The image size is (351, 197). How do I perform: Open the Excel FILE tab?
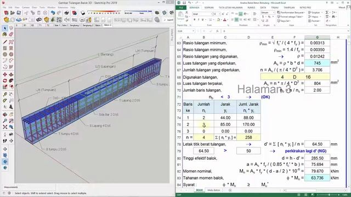click(181, 8)
